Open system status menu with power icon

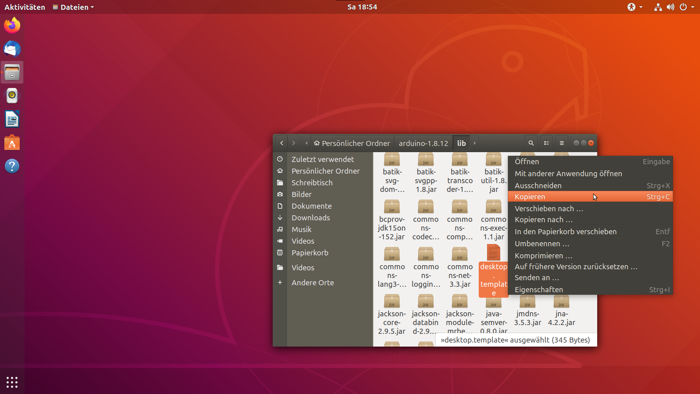(x=687, y=7)
